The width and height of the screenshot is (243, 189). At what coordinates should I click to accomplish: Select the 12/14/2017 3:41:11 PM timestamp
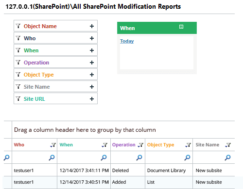point(84,171)
